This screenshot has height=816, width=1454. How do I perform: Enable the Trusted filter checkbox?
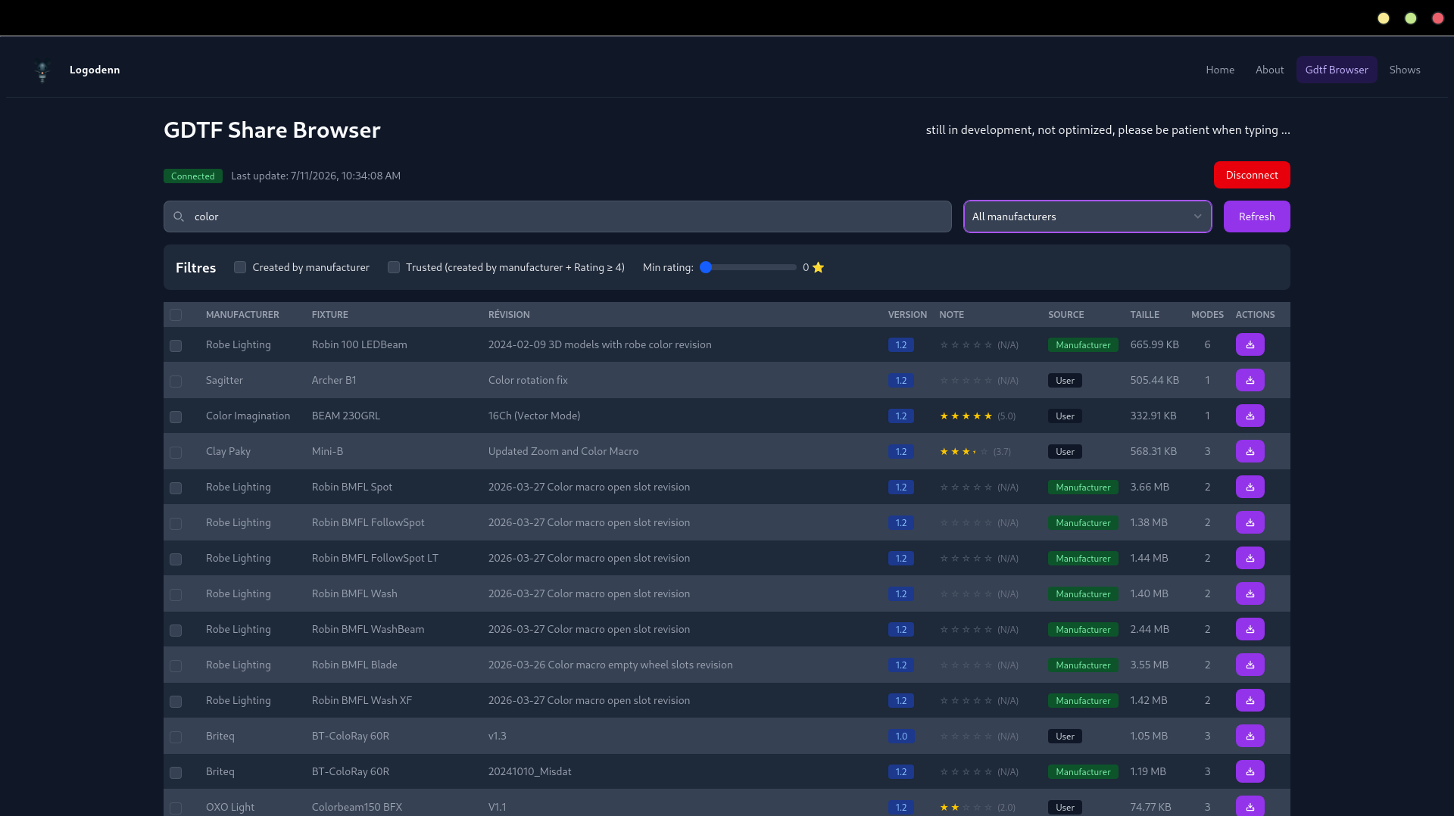tap(394, 267)
